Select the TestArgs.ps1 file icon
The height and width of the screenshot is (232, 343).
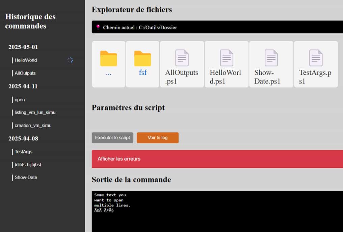pyautogui.click(x=316, y=58)
